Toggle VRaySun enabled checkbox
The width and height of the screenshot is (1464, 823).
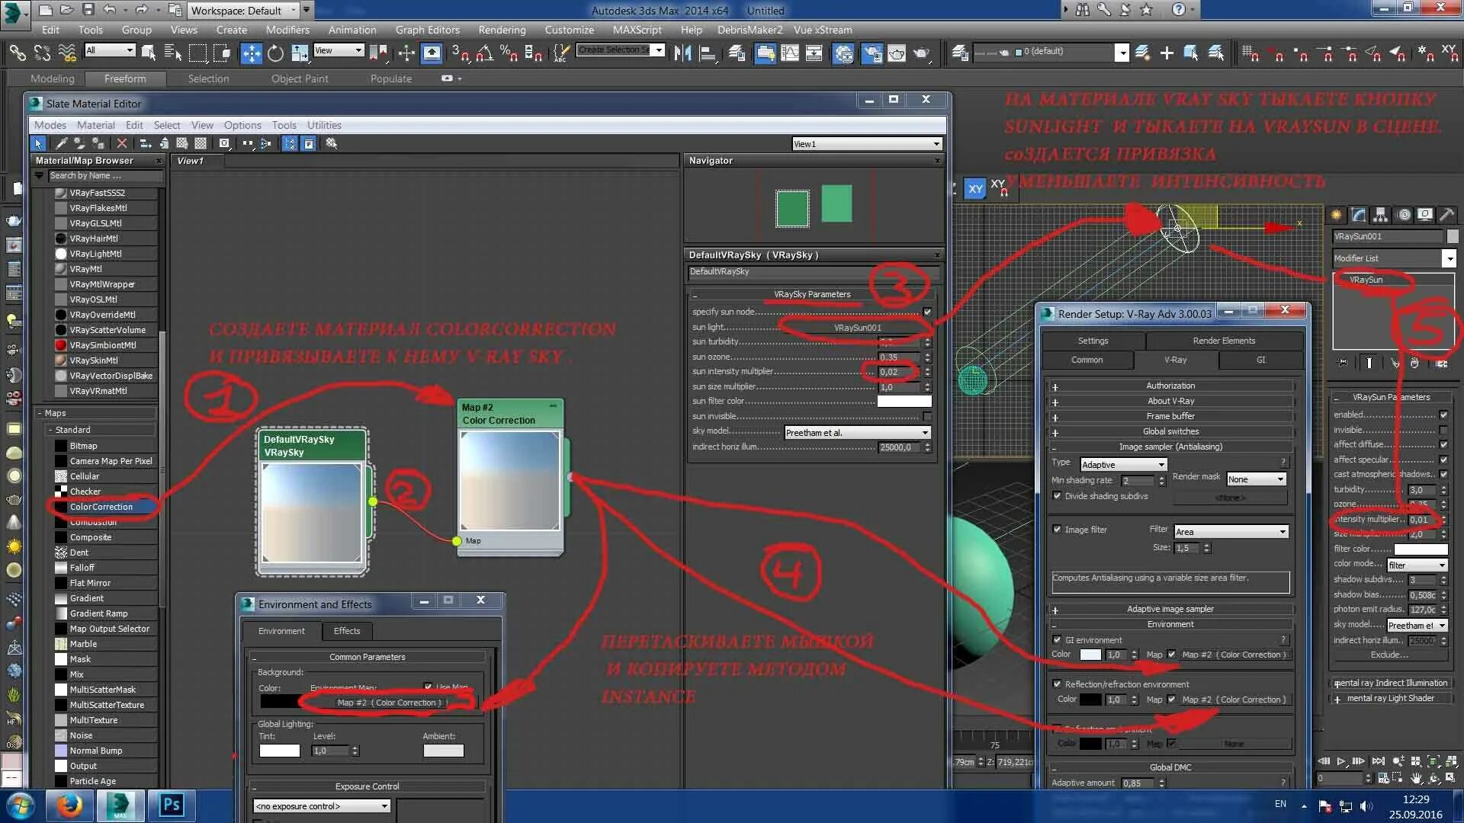click(1443, 415)
